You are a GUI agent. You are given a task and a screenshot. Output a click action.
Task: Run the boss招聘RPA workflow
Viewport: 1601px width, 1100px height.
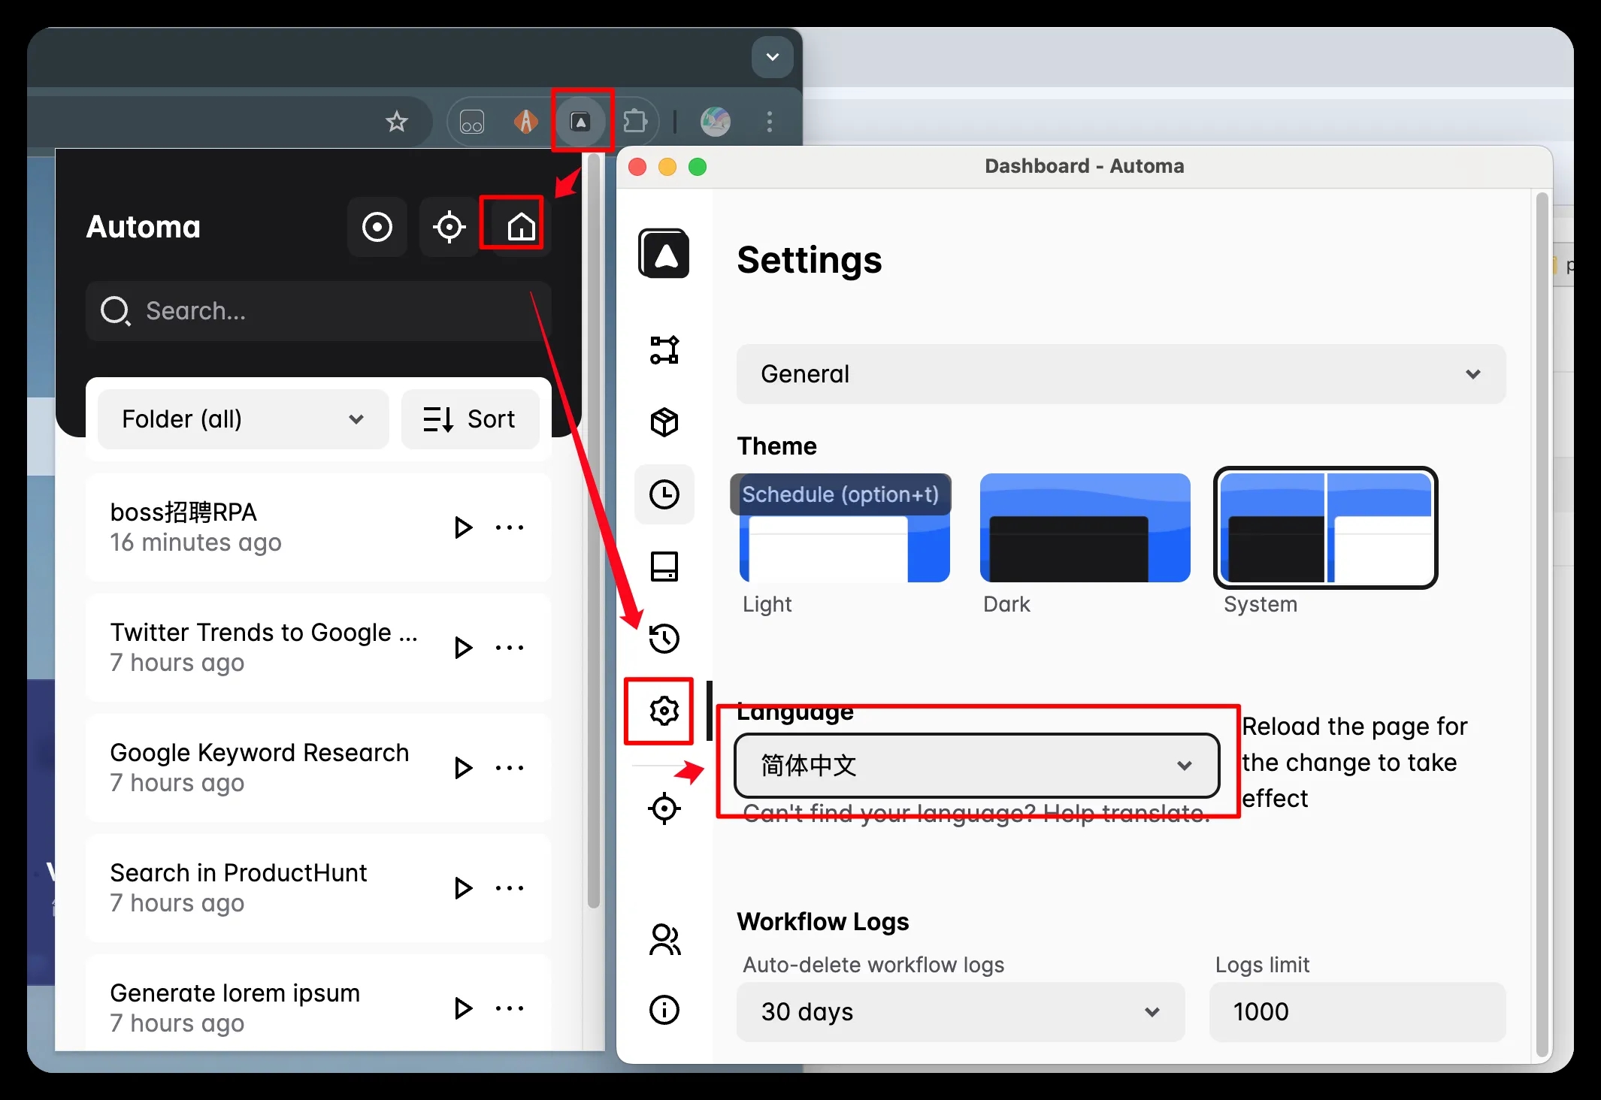point(463,527)
